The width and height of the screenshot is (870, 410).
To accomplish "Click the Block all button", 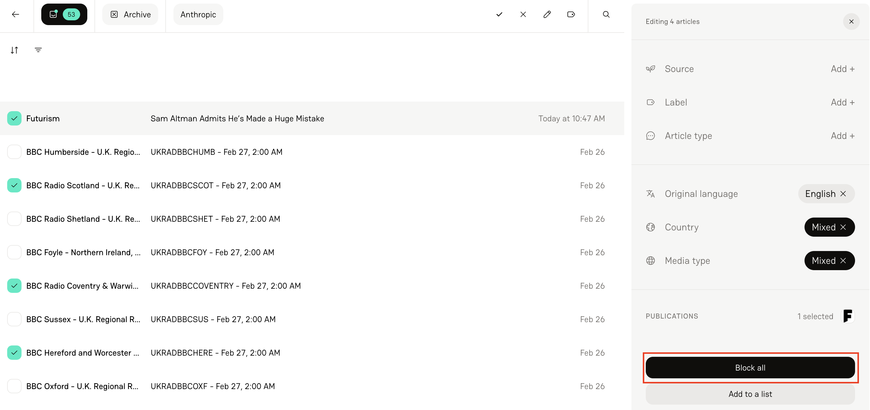I will [x=750, y=368].
